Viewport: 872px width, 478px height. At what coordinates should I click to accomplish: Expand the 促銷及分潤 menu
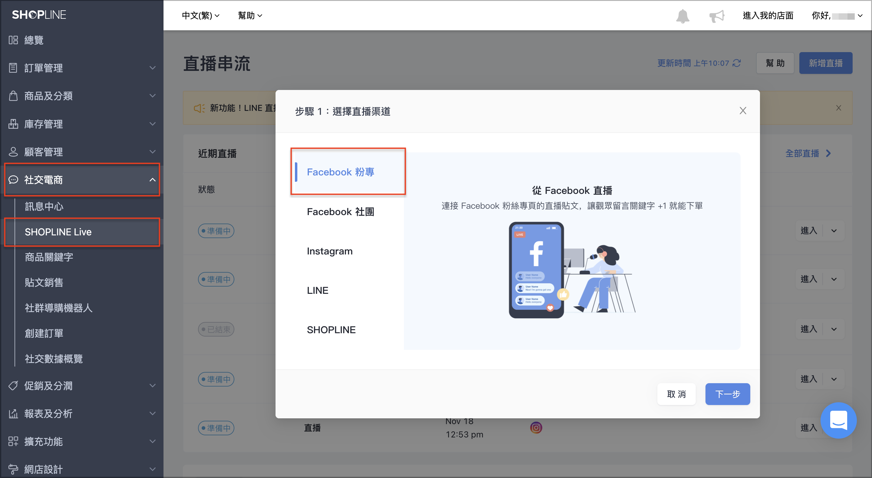153,386
